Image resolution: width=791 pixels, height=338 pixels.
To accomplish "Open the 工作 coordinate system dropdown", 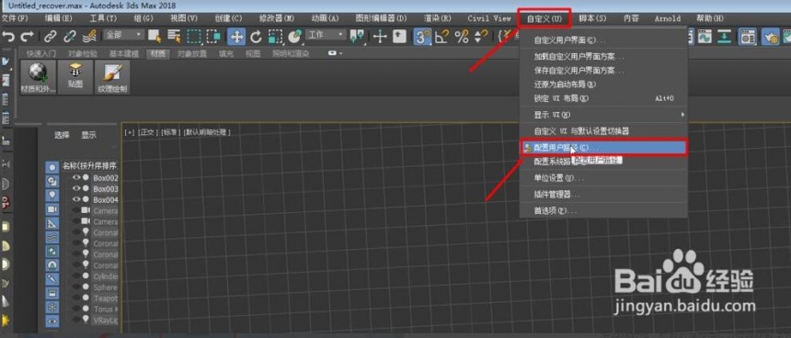I will [x=326, y=35].
